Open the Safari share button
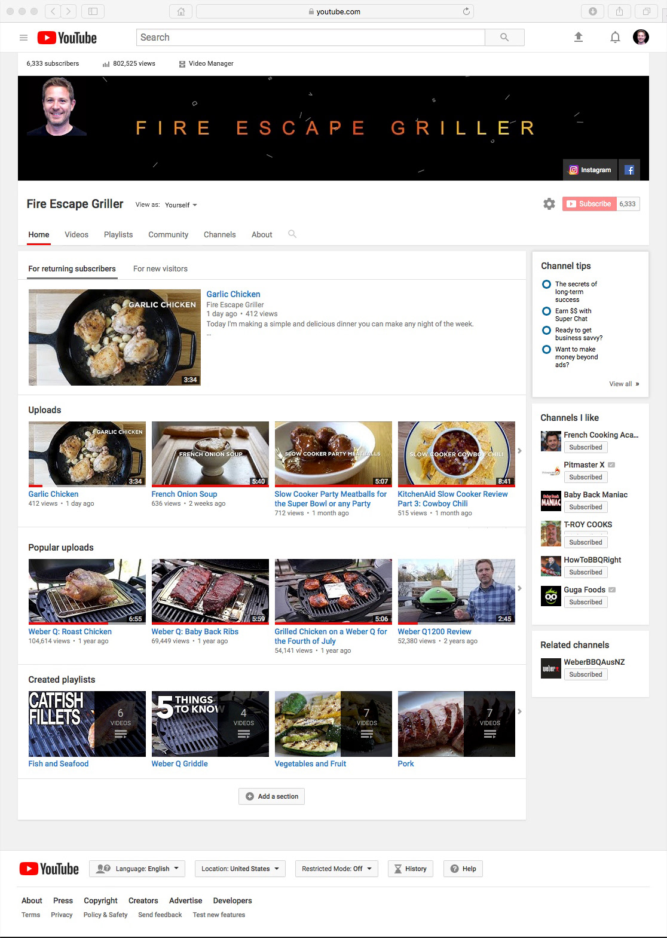Screen dimensions: 667x938 (619, 11)
